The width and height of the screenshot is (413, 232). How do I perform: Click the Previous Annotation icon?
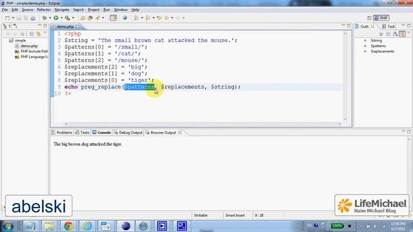pos(148,18)
